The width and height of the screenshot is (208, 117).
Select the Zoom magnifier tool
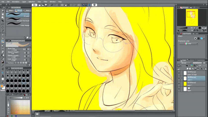click(3, 10)
